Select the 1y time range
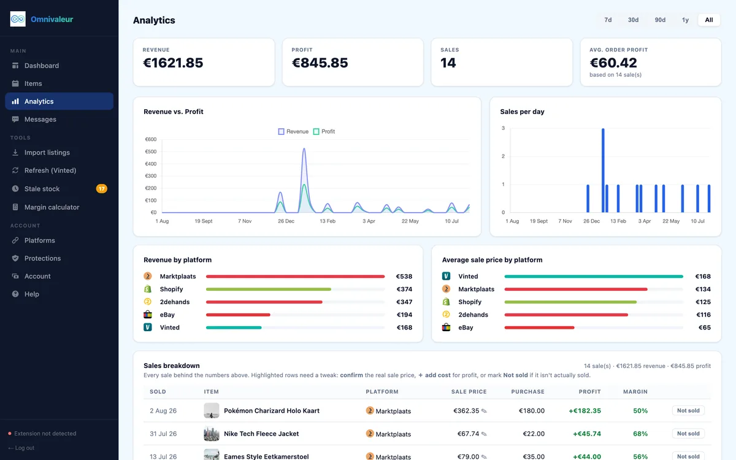The image size is (736, 460). click(x=685, y=20)
